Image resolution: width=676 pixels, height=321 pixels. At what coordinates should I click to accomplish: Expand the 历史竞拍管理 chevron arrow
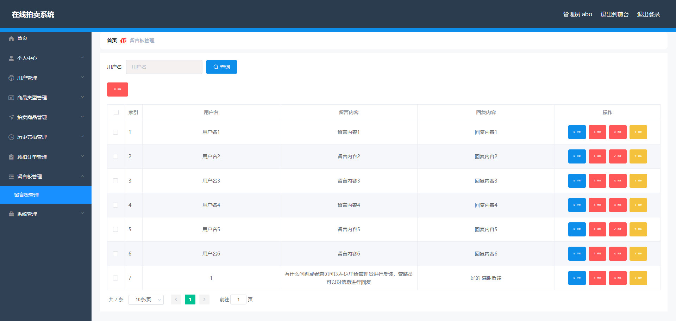pos(82,136)
